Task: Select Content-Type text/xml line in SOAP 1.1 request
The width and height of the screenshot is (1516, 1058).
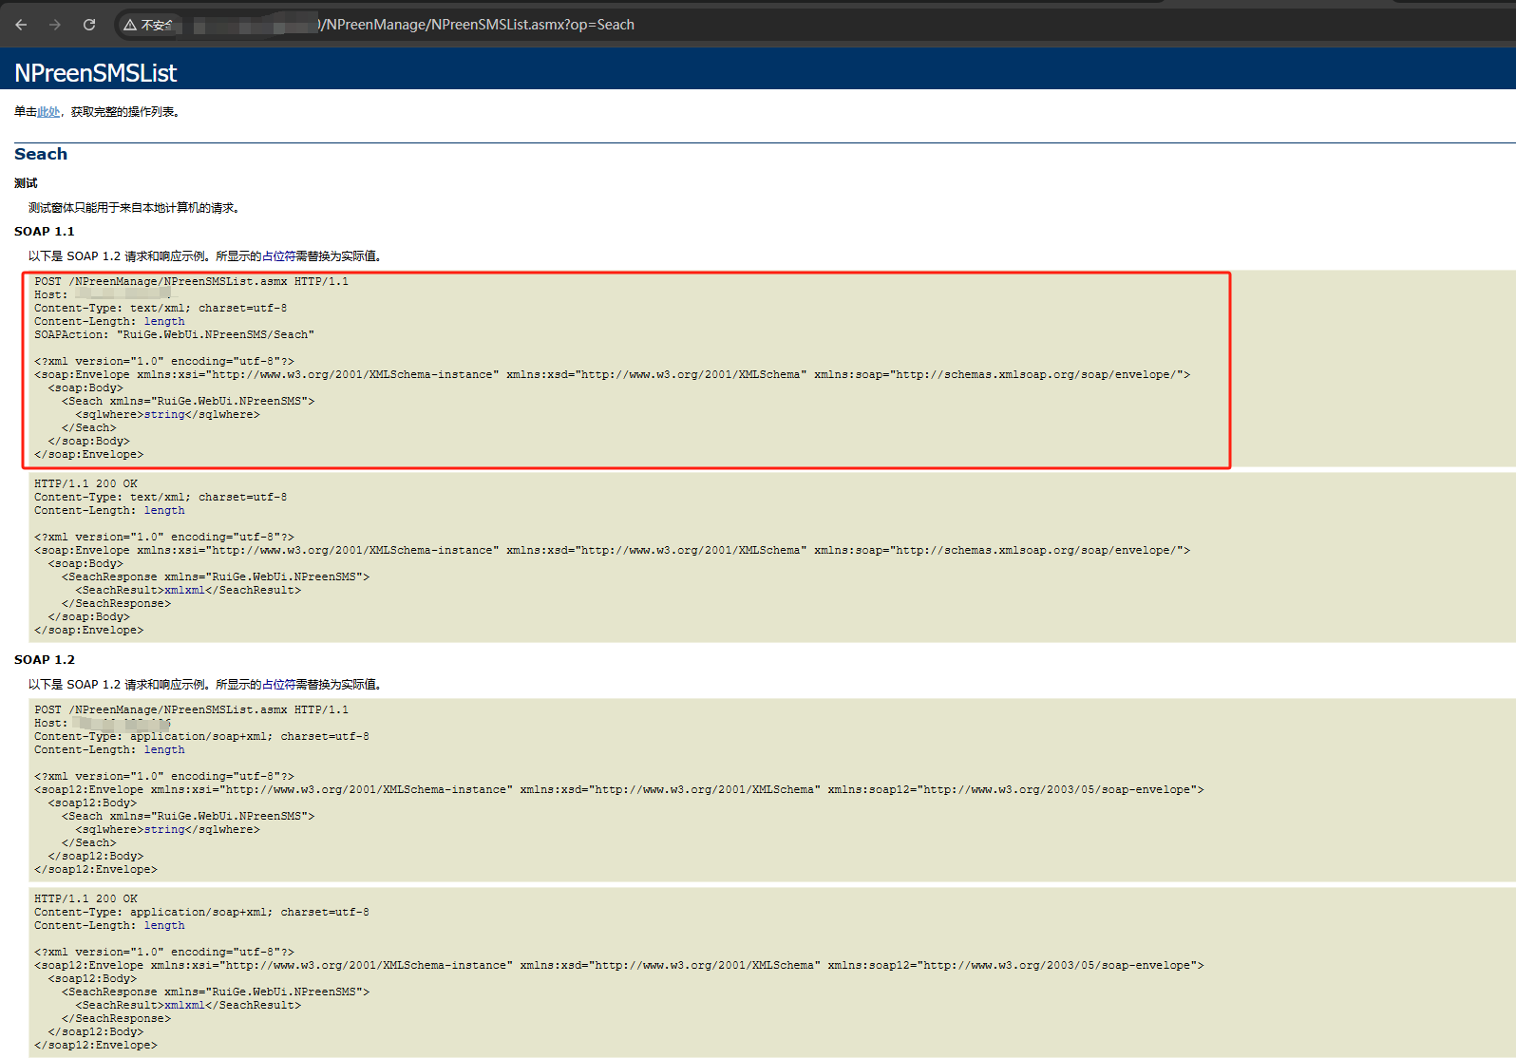Action: point(161,309)
